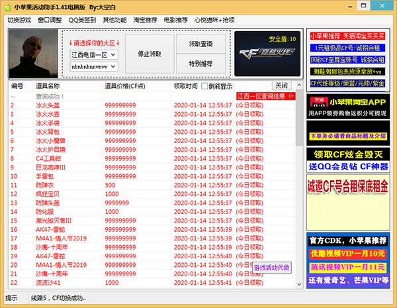Click the 腾讯视频VIP一月11元 link

click(348, 267)
